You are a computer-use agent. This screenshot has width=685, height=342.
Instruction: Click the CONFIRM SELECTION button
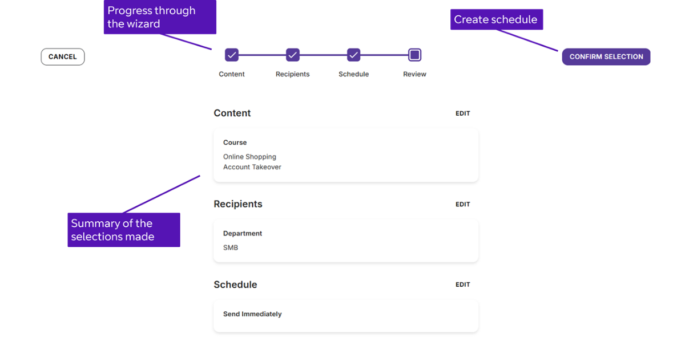606,56
